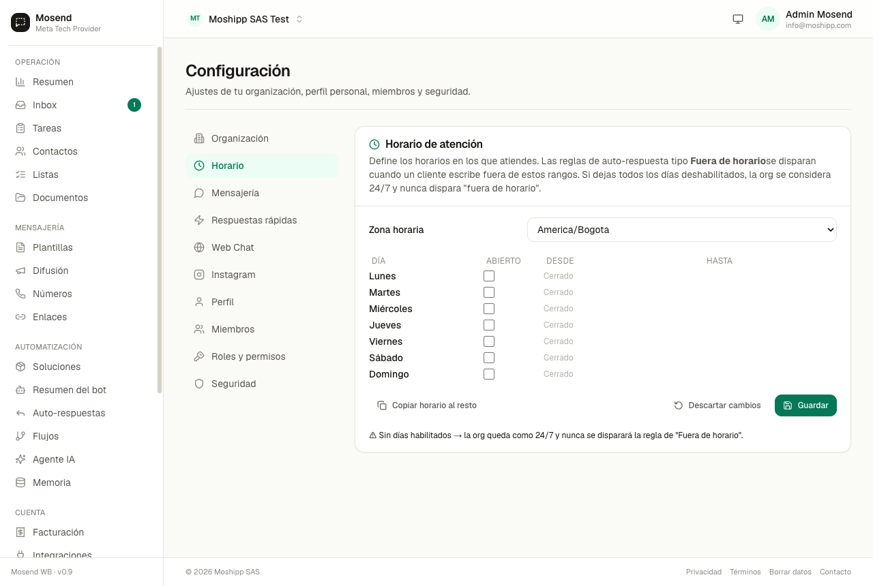The image size is (873, 586).
Task: Open the Borrar datos footer link
Action: [790, 572]
